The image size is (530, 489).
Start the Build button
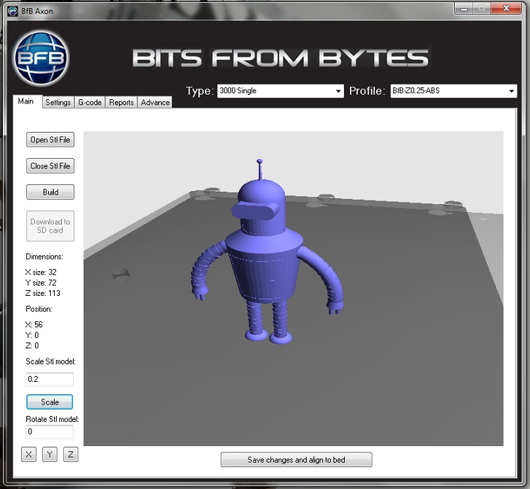50,192
